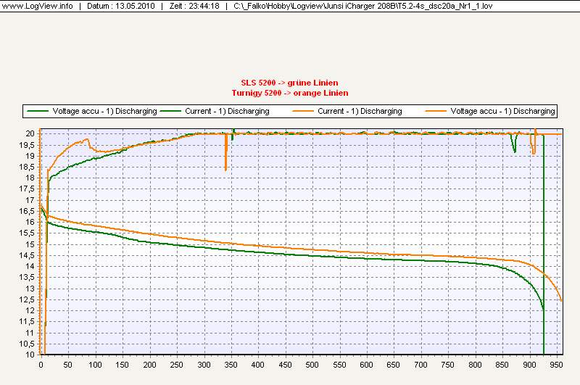Click green line sample beside Current legend

tap(170, 111)
